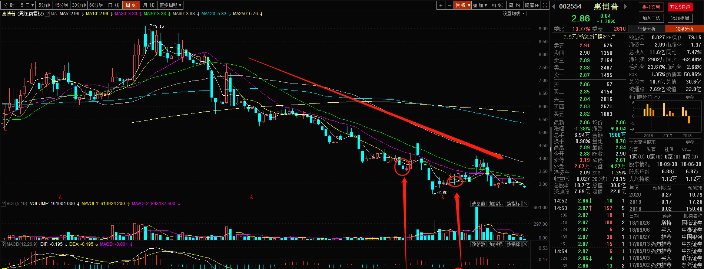This screenshot has width=704, height=269.
Task: Toggle full-screen chart view icon
Action: (x=545, y=5)
